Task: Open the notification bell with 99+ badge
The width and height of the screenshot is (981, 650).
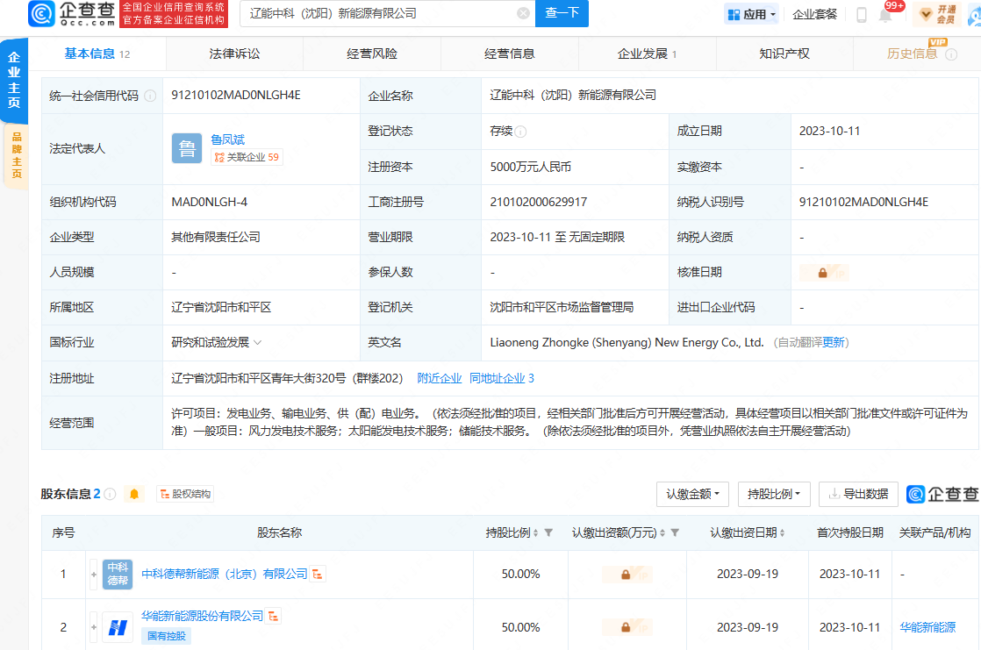Action: pyautogui.click(x=886, y=14)
